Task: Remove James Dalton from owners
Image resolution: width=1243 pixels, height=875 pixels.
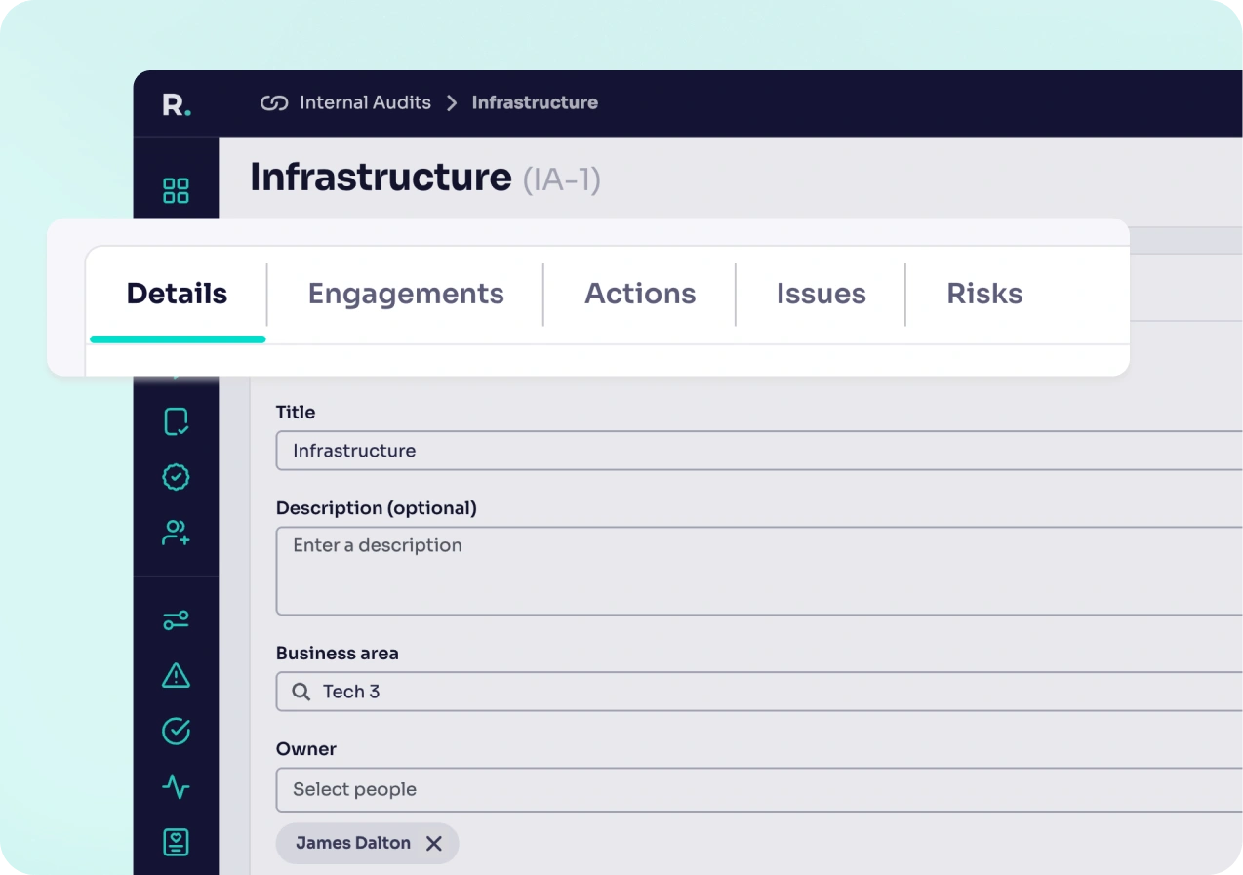Action: point(434,844)
